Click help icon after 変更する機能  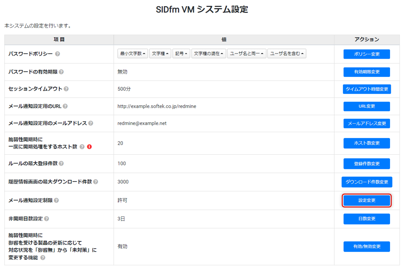point(43,258)
